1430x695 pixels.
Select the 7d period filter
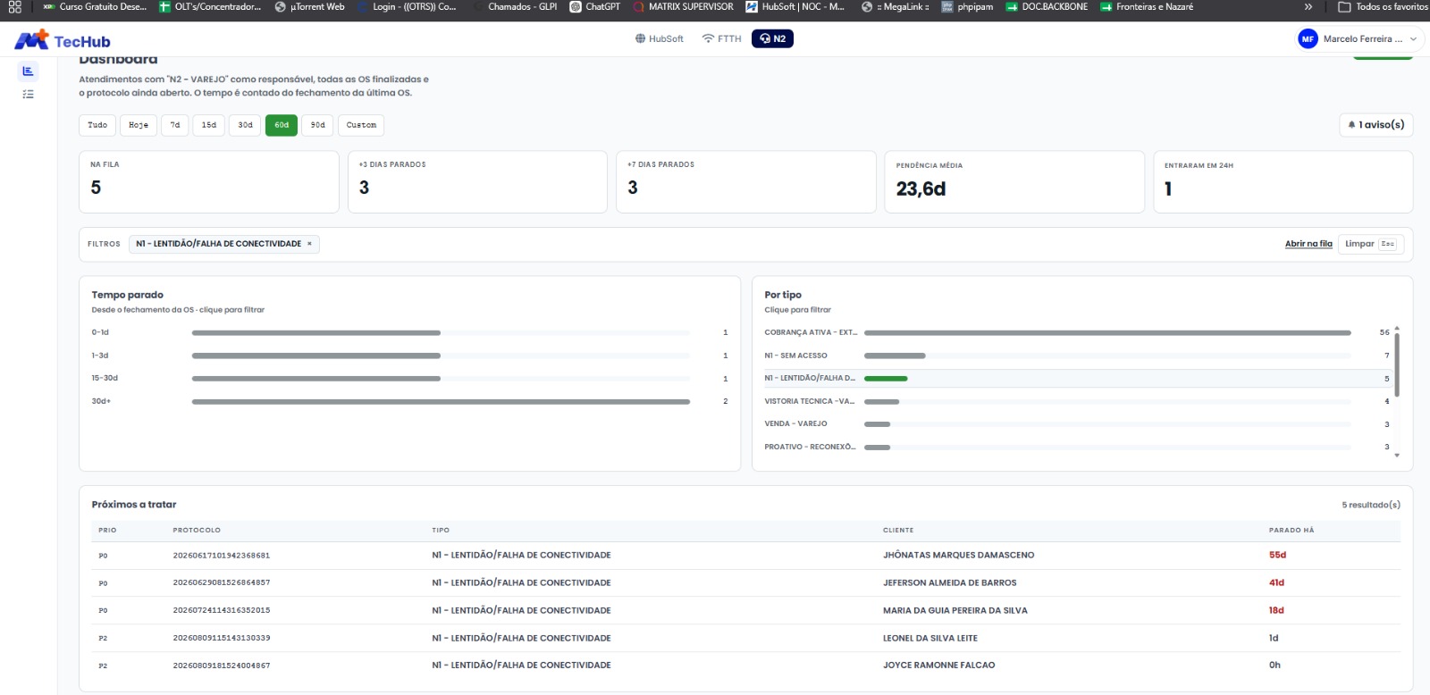[175, 125]
